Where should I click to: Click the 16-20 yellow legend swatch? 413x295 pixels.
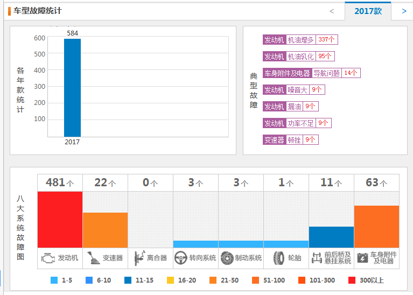[x=170, y=280]
